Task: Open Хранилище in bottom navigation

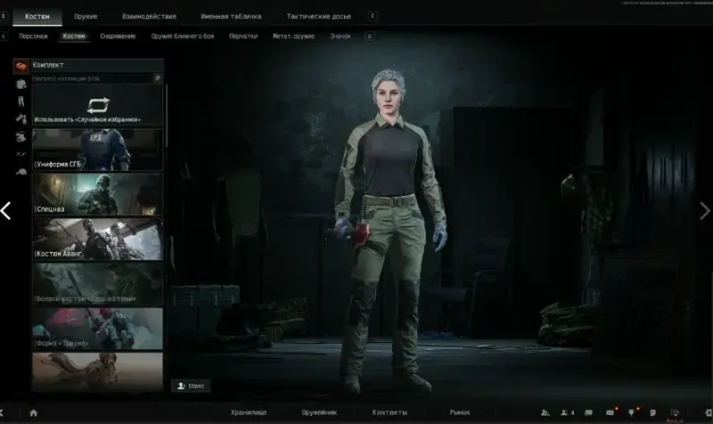Action: coord(249,412)
